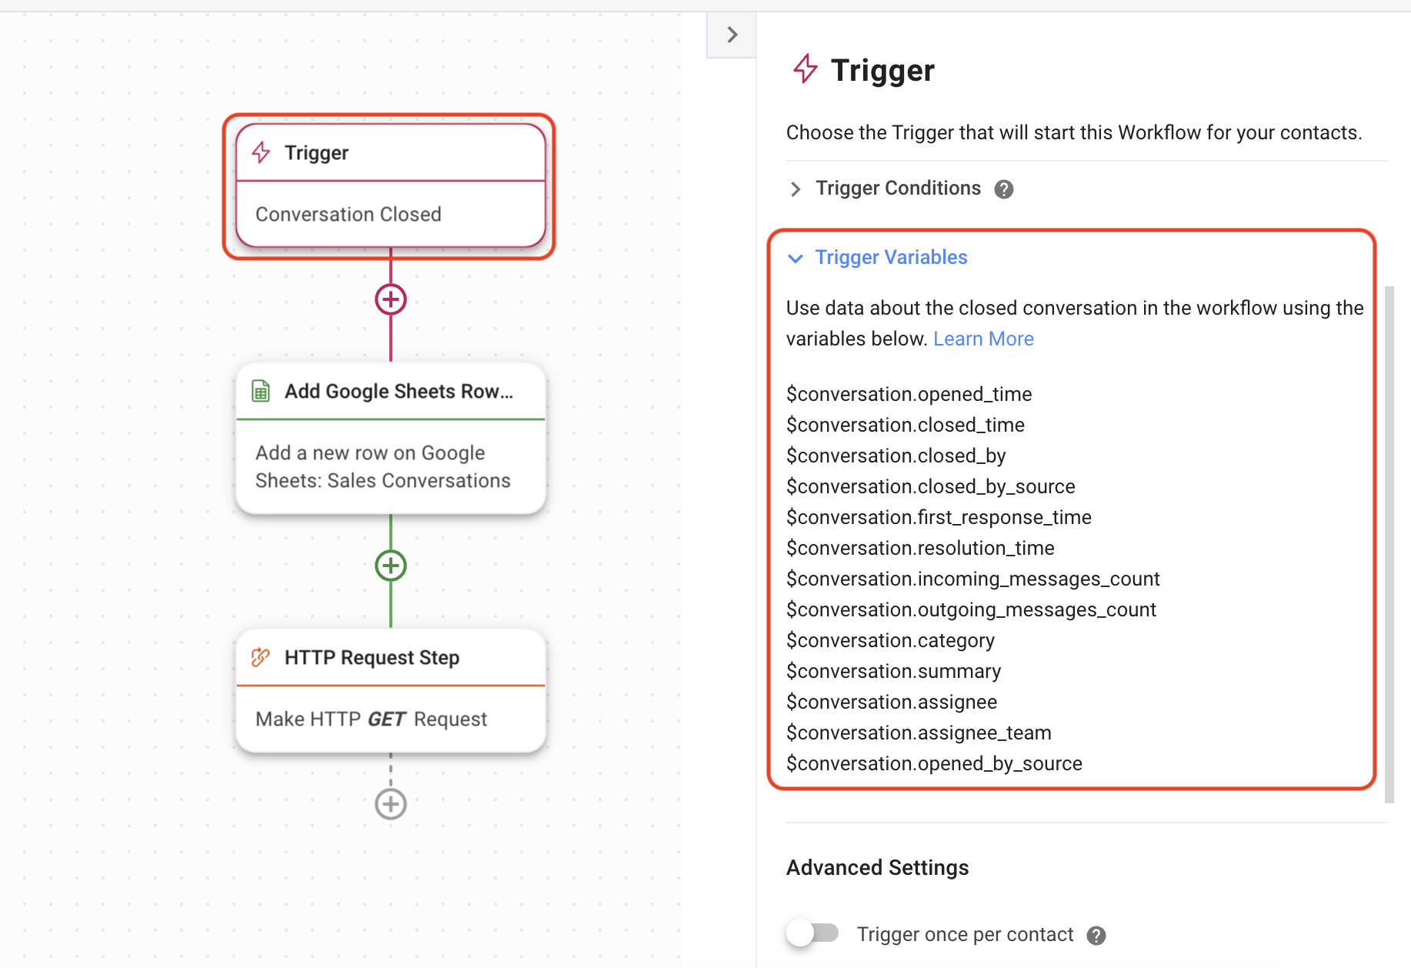Click the HTTP Request webhook icon
The image size is (1411, 968).
261,657
